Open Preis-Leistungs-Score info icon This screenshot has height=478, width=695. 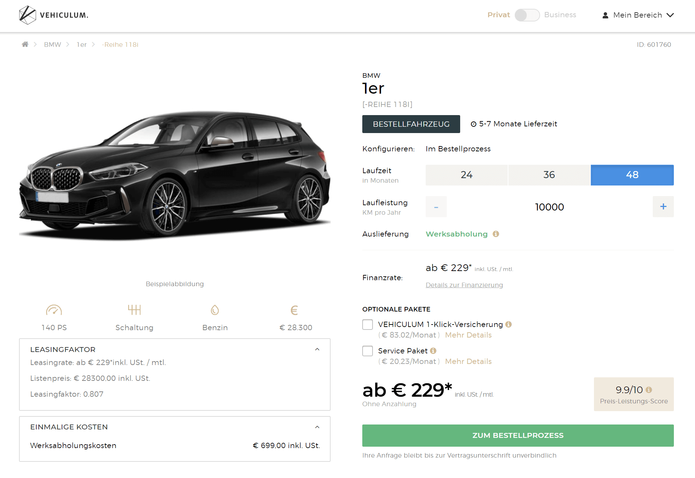click(x=649, y=390)
